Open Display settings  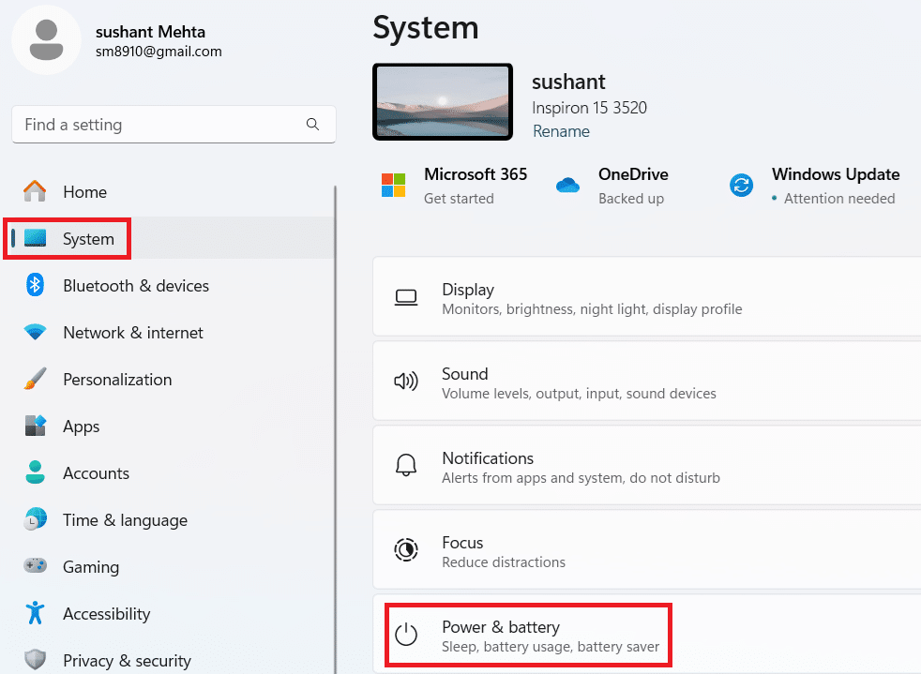(x=591, y=298)
